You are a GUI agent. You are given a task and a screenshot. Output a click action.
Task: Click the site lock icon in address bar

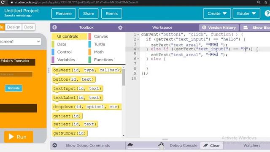pos(12,2)
